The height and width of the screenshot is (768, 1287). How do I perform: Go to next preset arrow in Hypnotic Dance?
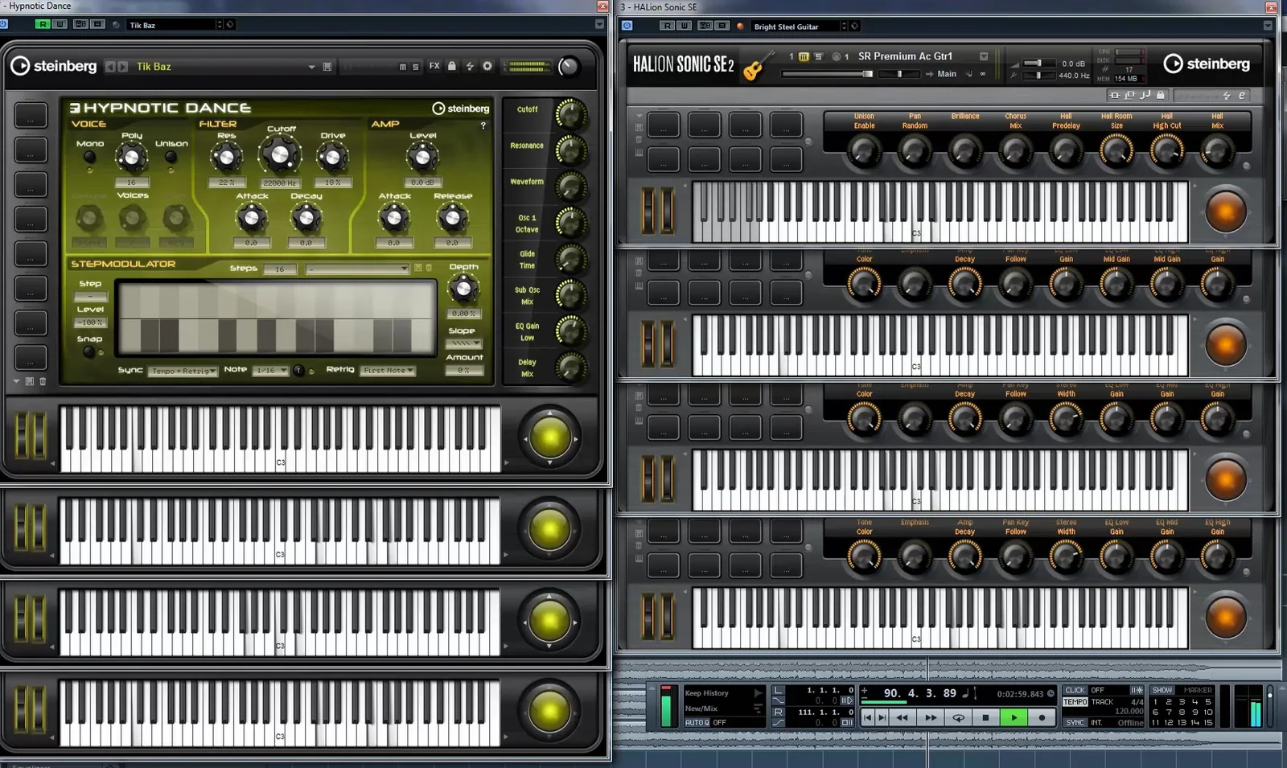click(x=123, y=67)
